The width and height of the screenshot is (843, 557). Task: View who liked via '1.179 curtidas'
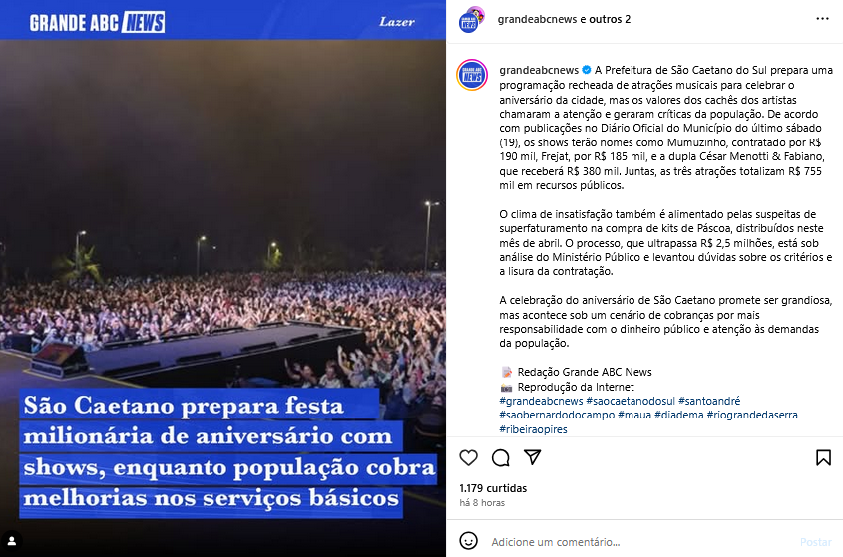[x=493, y=488]
